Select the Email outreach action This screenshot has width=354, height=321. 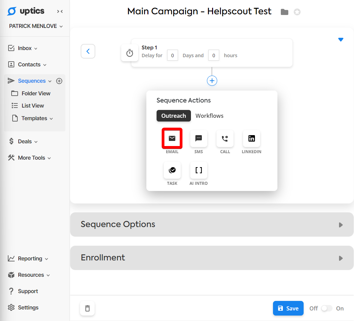(172, 139)
